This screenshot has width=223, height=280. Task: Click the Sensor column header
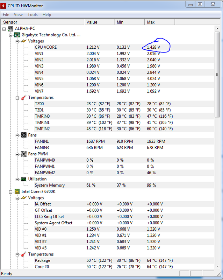[42, 22]
